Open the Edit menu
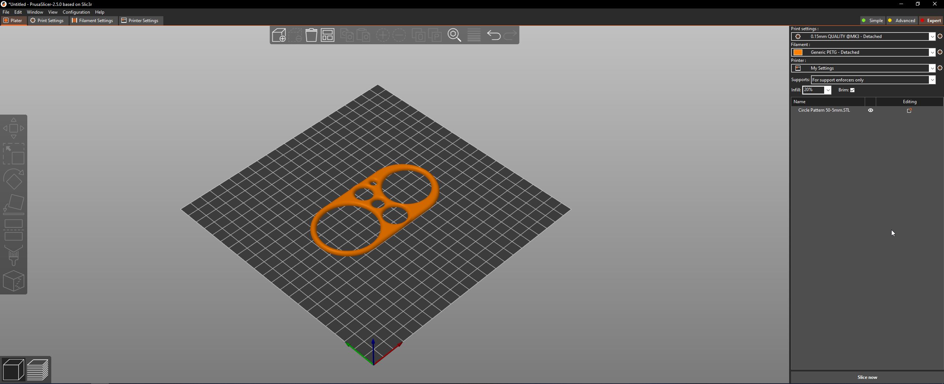This screenshot has height=384, width=944. pos(18,12)
